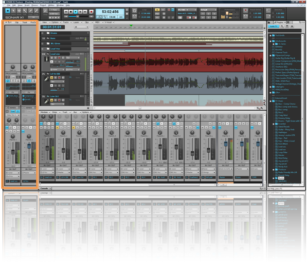
Task: Expand the JRL Gtres track folder
Action: [x=42, y=43]
